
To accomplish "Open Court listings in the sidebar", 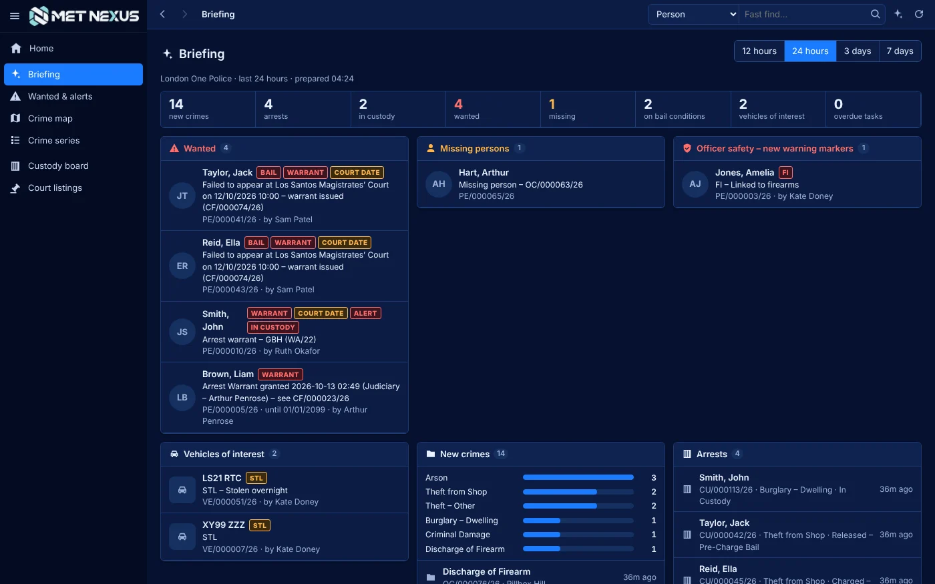I will click(73, 188).
